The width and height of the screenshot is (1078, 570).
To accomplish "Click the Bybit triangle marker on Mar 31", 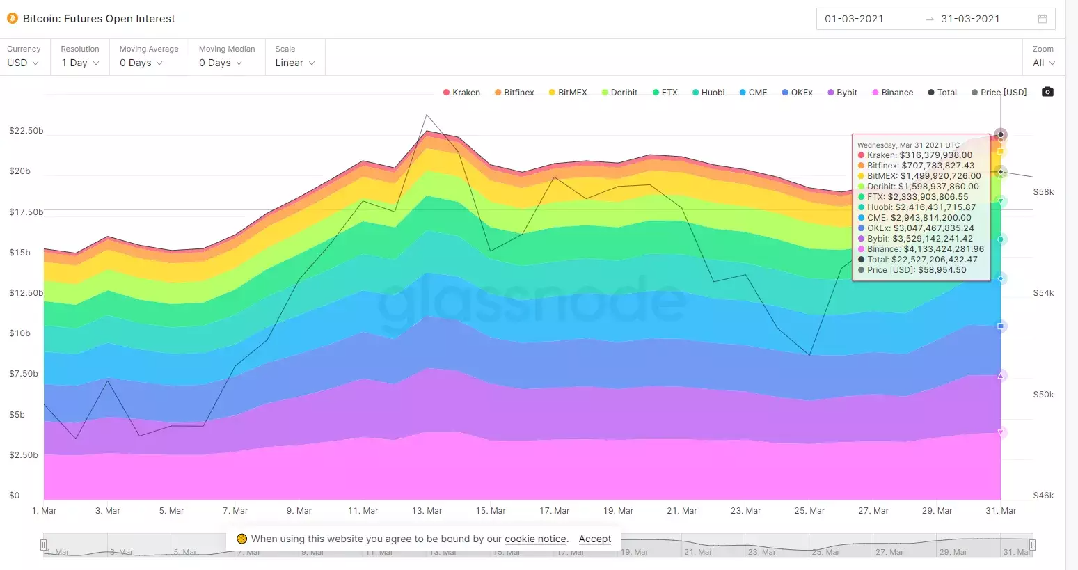I will coord(1001,376).
